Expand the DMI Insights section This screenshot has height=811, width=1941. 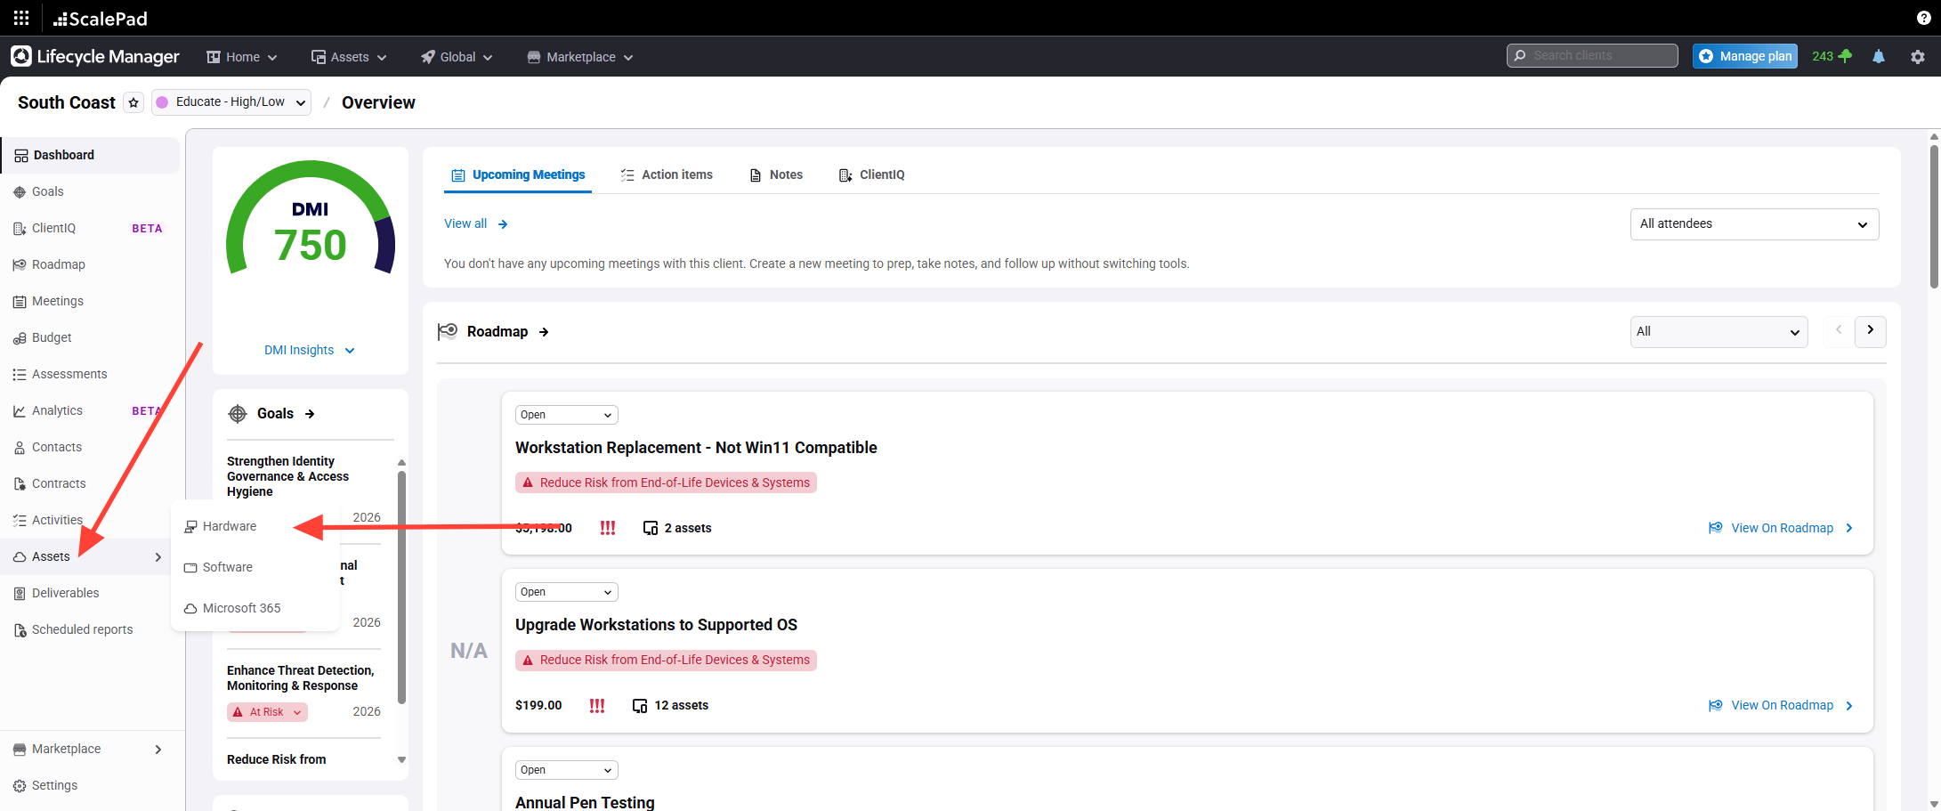(x=309, y=350)
